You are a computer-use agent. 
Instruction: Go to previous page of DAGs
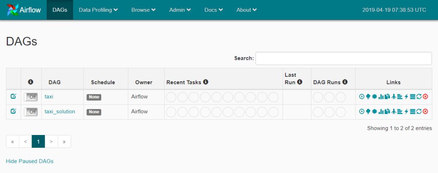click(x=26, y=141)
